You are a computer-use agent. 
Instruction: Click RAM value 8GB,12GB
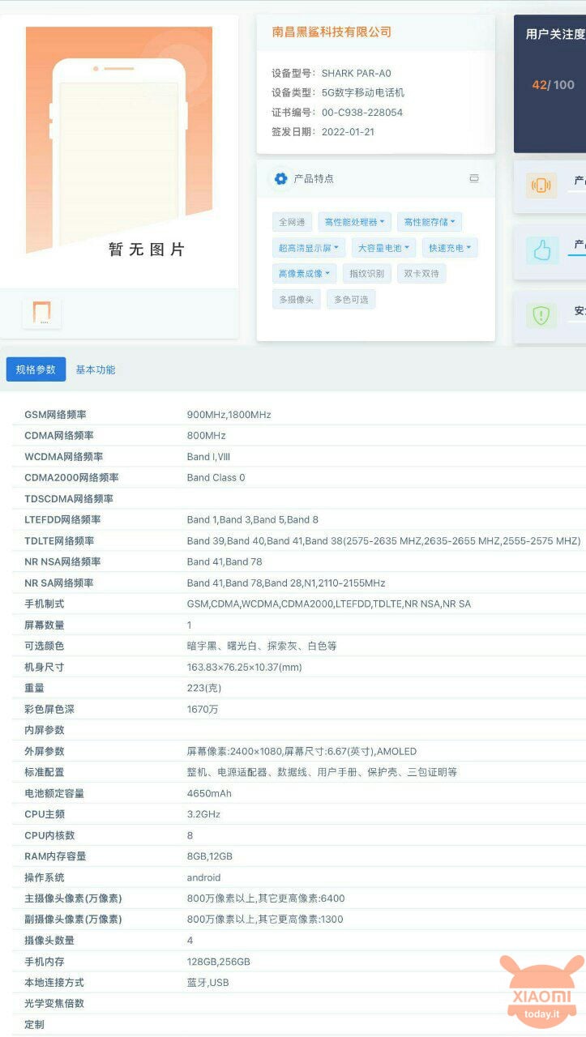click(210, 857)
